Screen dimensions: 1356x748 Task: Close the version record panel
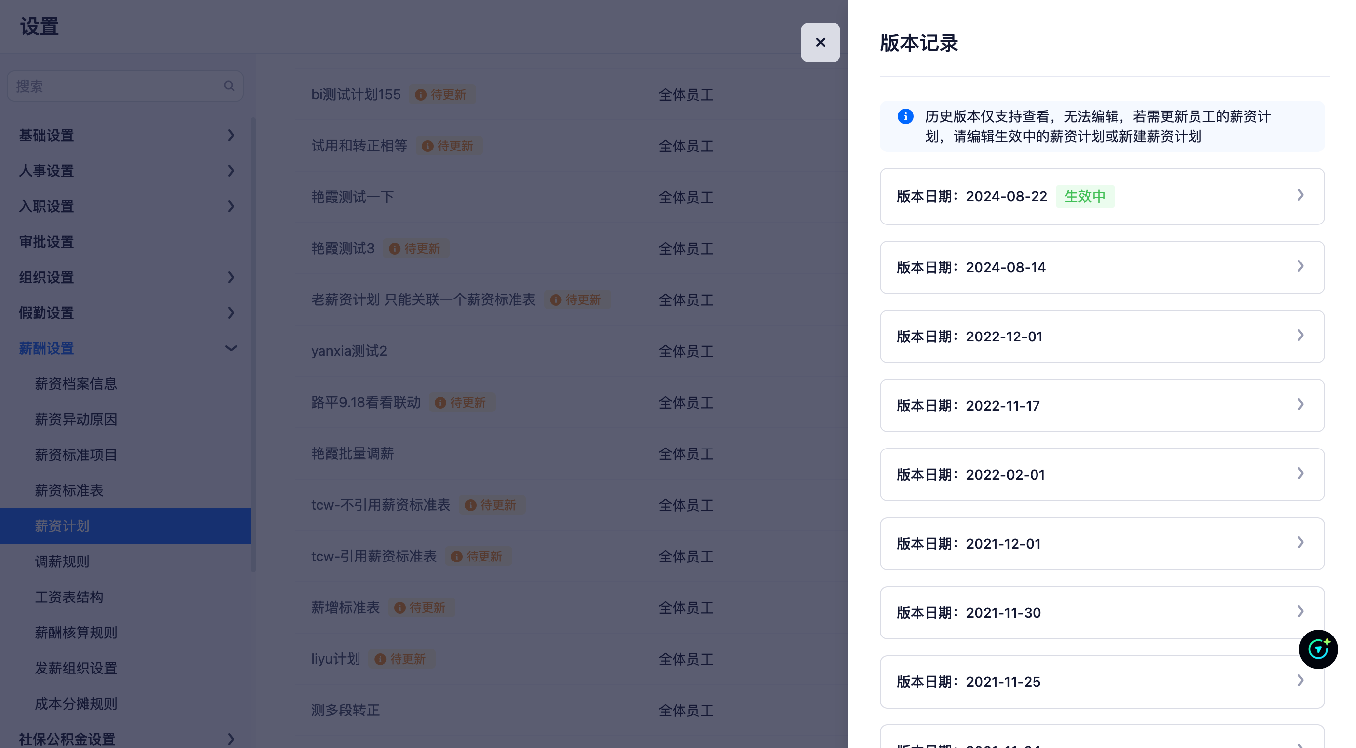point(820,42)
